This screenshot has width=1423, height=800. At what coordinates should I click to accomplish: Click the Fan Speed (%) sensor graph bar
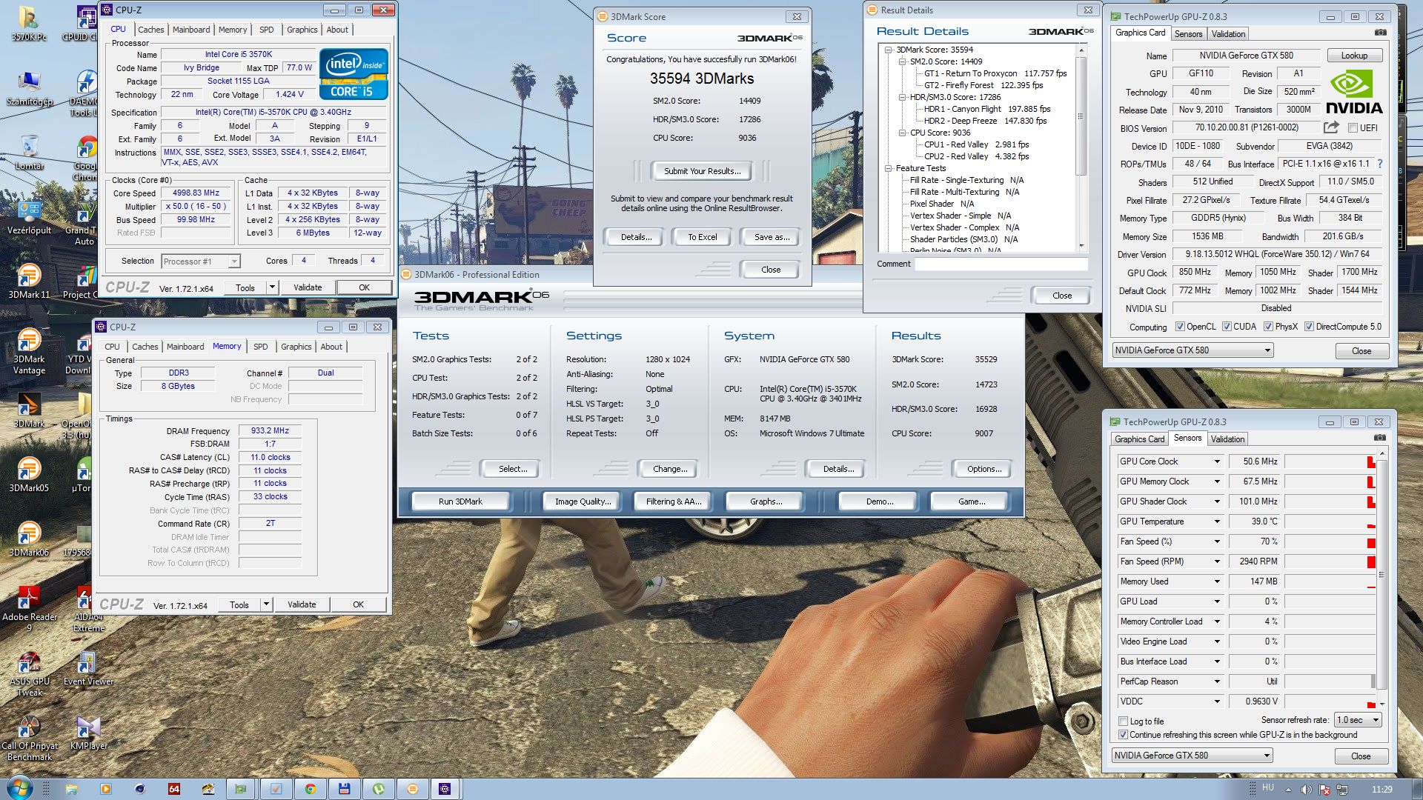coord(1330,541)
